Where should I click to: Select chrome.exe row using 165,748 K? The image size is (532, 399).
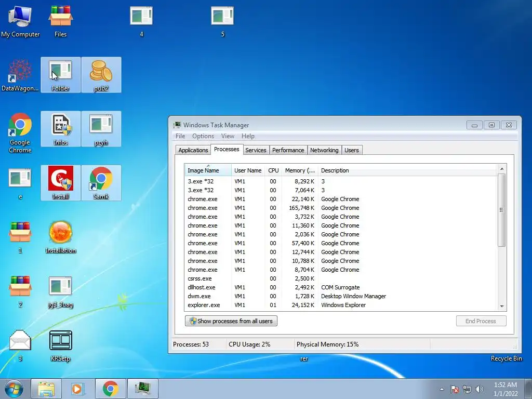[x=341, y=208]
